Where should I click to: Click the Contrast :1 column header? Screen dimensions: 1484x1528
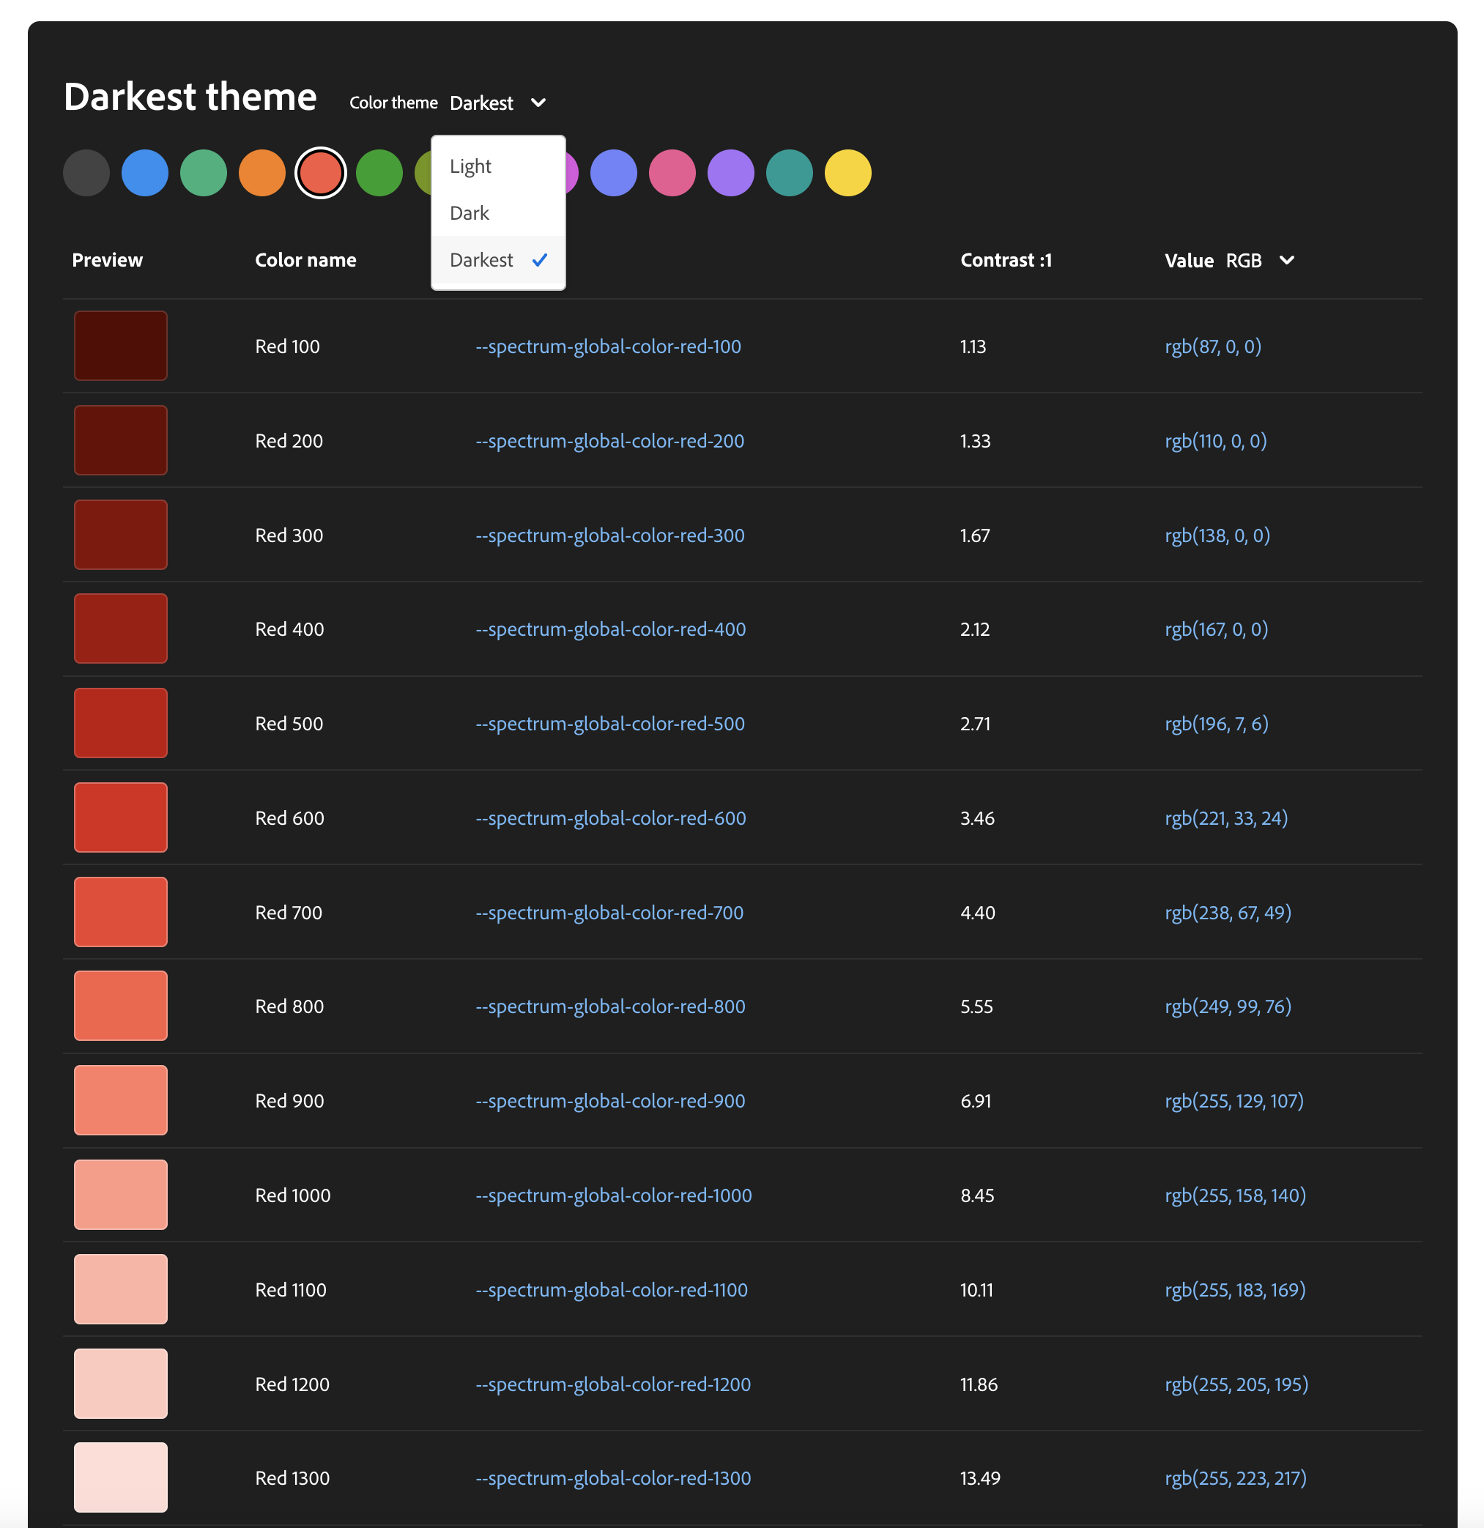point(1006,260)
